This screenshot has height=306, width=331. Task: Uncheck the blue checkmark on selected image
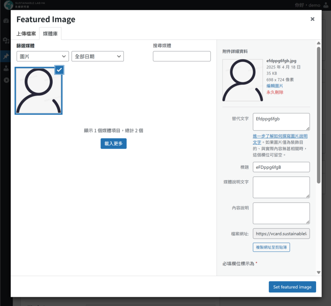click(x=59, y=70)
